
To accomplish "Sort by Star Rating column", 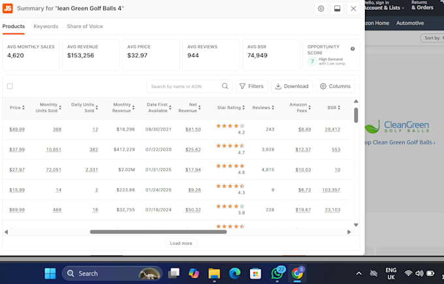I will tap(230, 108).
